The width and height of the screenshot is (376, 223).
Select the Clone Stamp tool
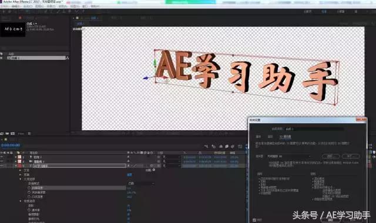pyautogui.click(x=64, y=11)
